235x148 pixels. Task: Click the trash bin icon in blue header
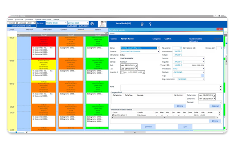click(142, 24)
